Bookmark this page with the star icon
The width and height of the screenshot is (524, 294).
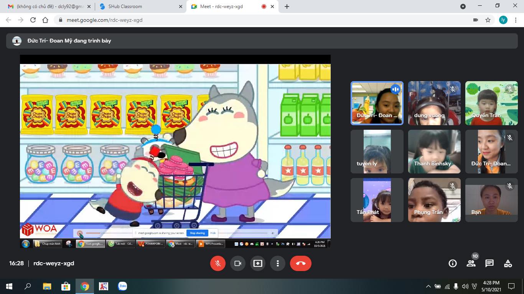click(488, 20)
